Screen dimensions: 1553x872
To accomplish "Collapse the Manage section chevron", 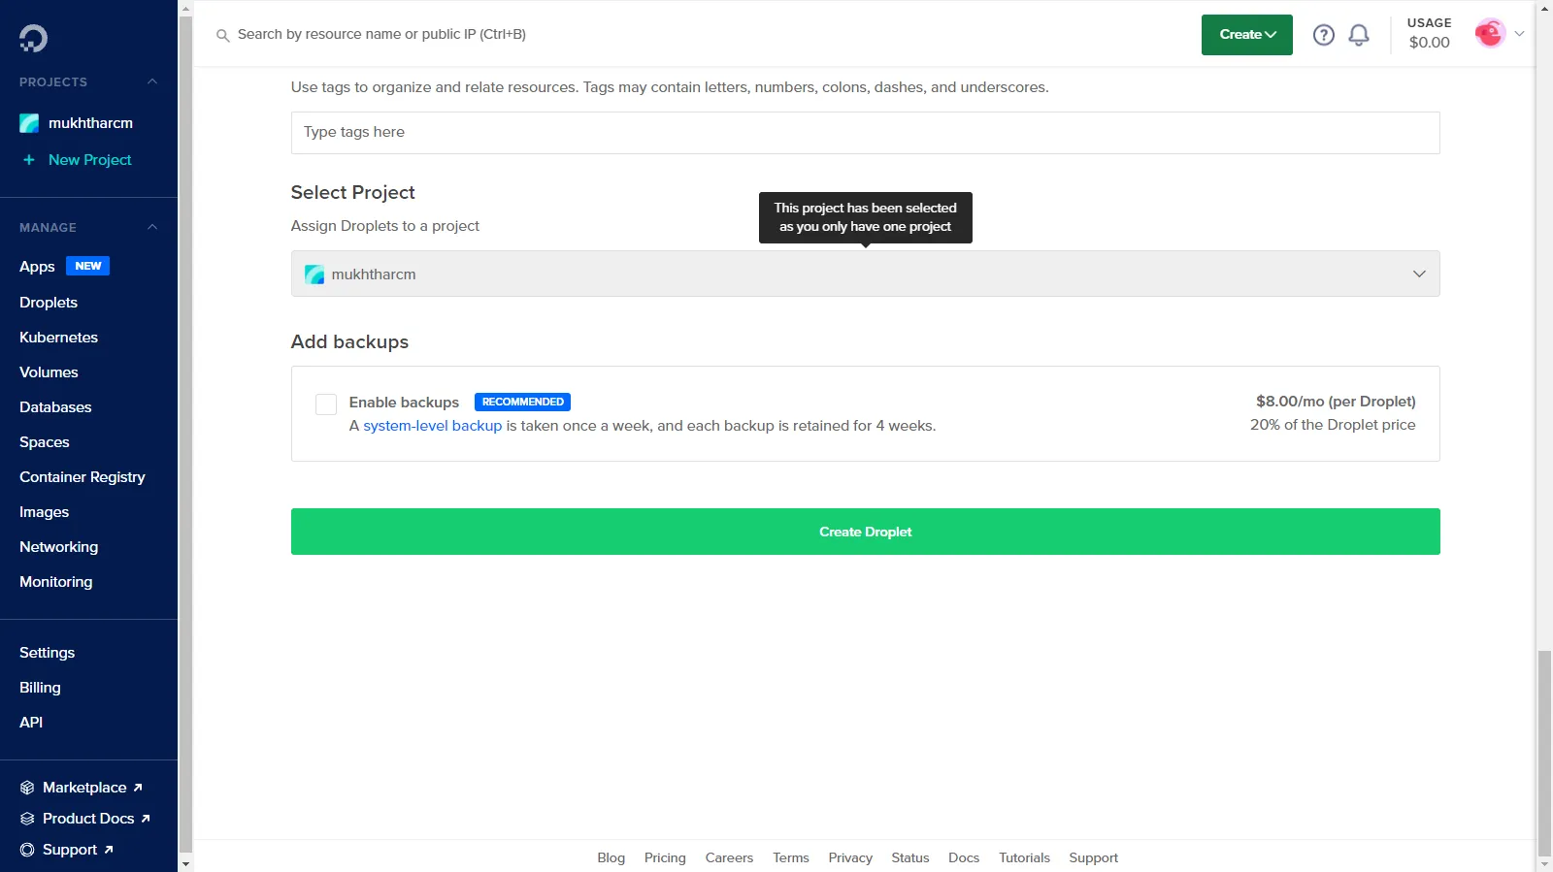I will click(x=152, y=227).
